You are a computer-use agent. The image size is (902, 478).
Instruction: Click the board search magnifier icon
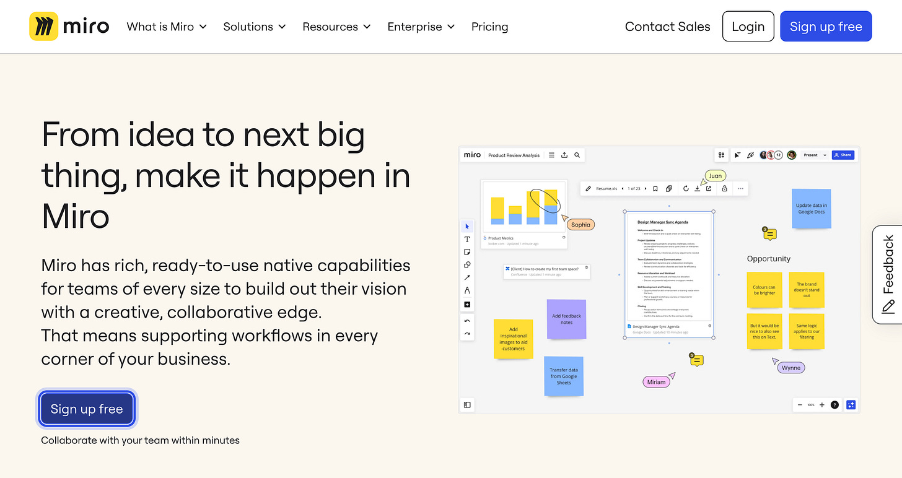click(x=577, y=155)
